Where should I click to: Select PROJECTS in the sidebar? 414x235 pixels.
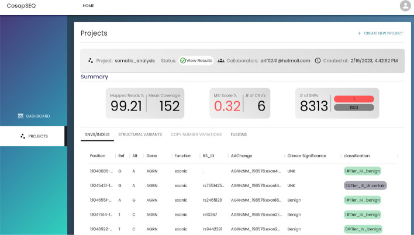33,136
